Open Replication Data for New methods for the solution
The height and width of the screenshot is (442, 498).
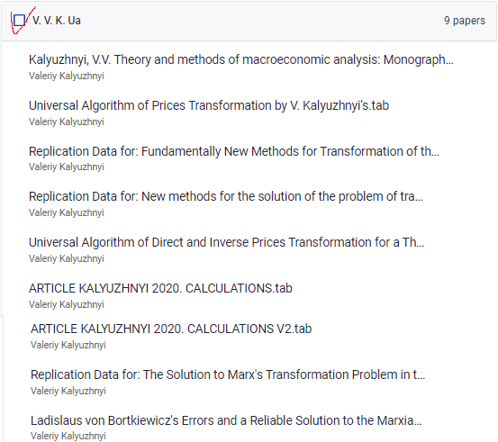coord(226,196)
